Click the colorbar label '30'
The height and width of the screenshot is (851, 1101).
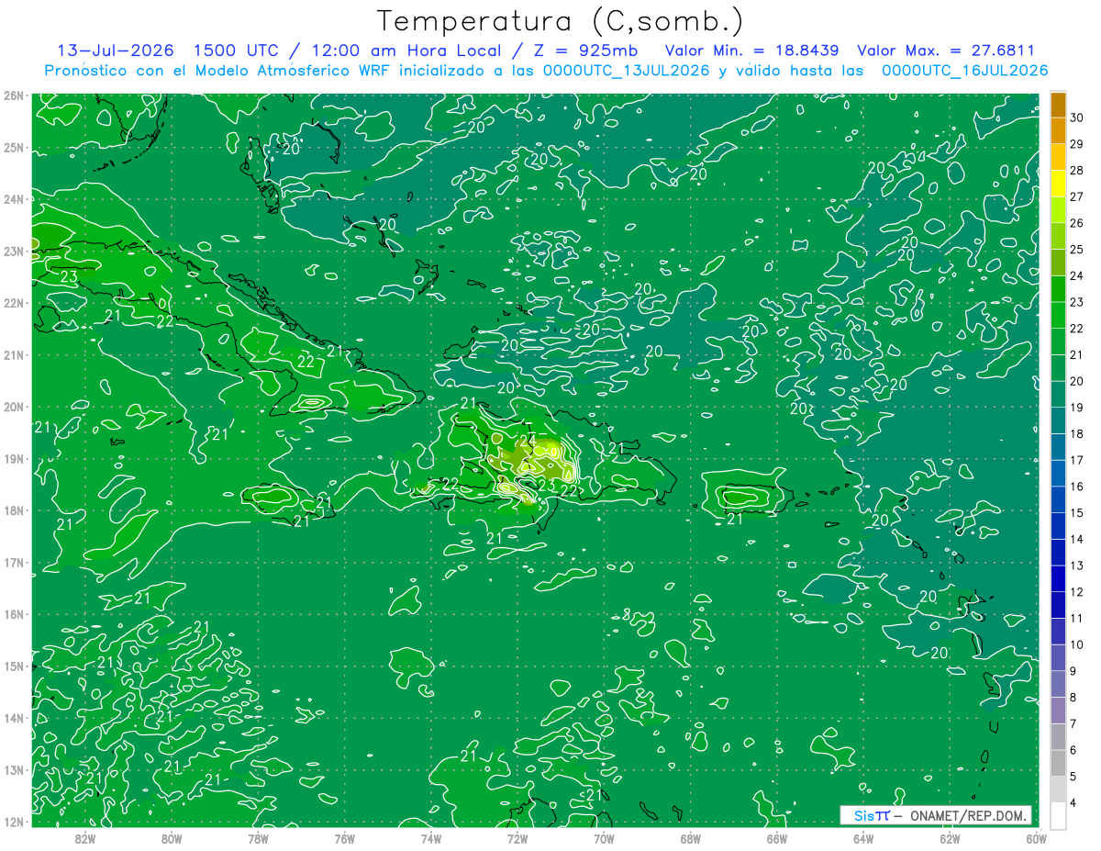pyautogui.click(x=1077, y=118)
